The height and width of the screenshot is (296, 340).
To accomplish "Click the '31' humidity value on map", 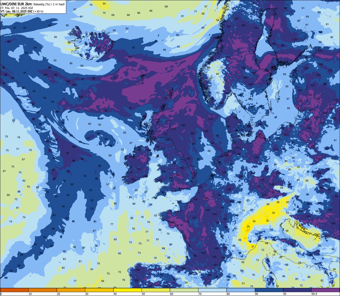I will (253, 246).
